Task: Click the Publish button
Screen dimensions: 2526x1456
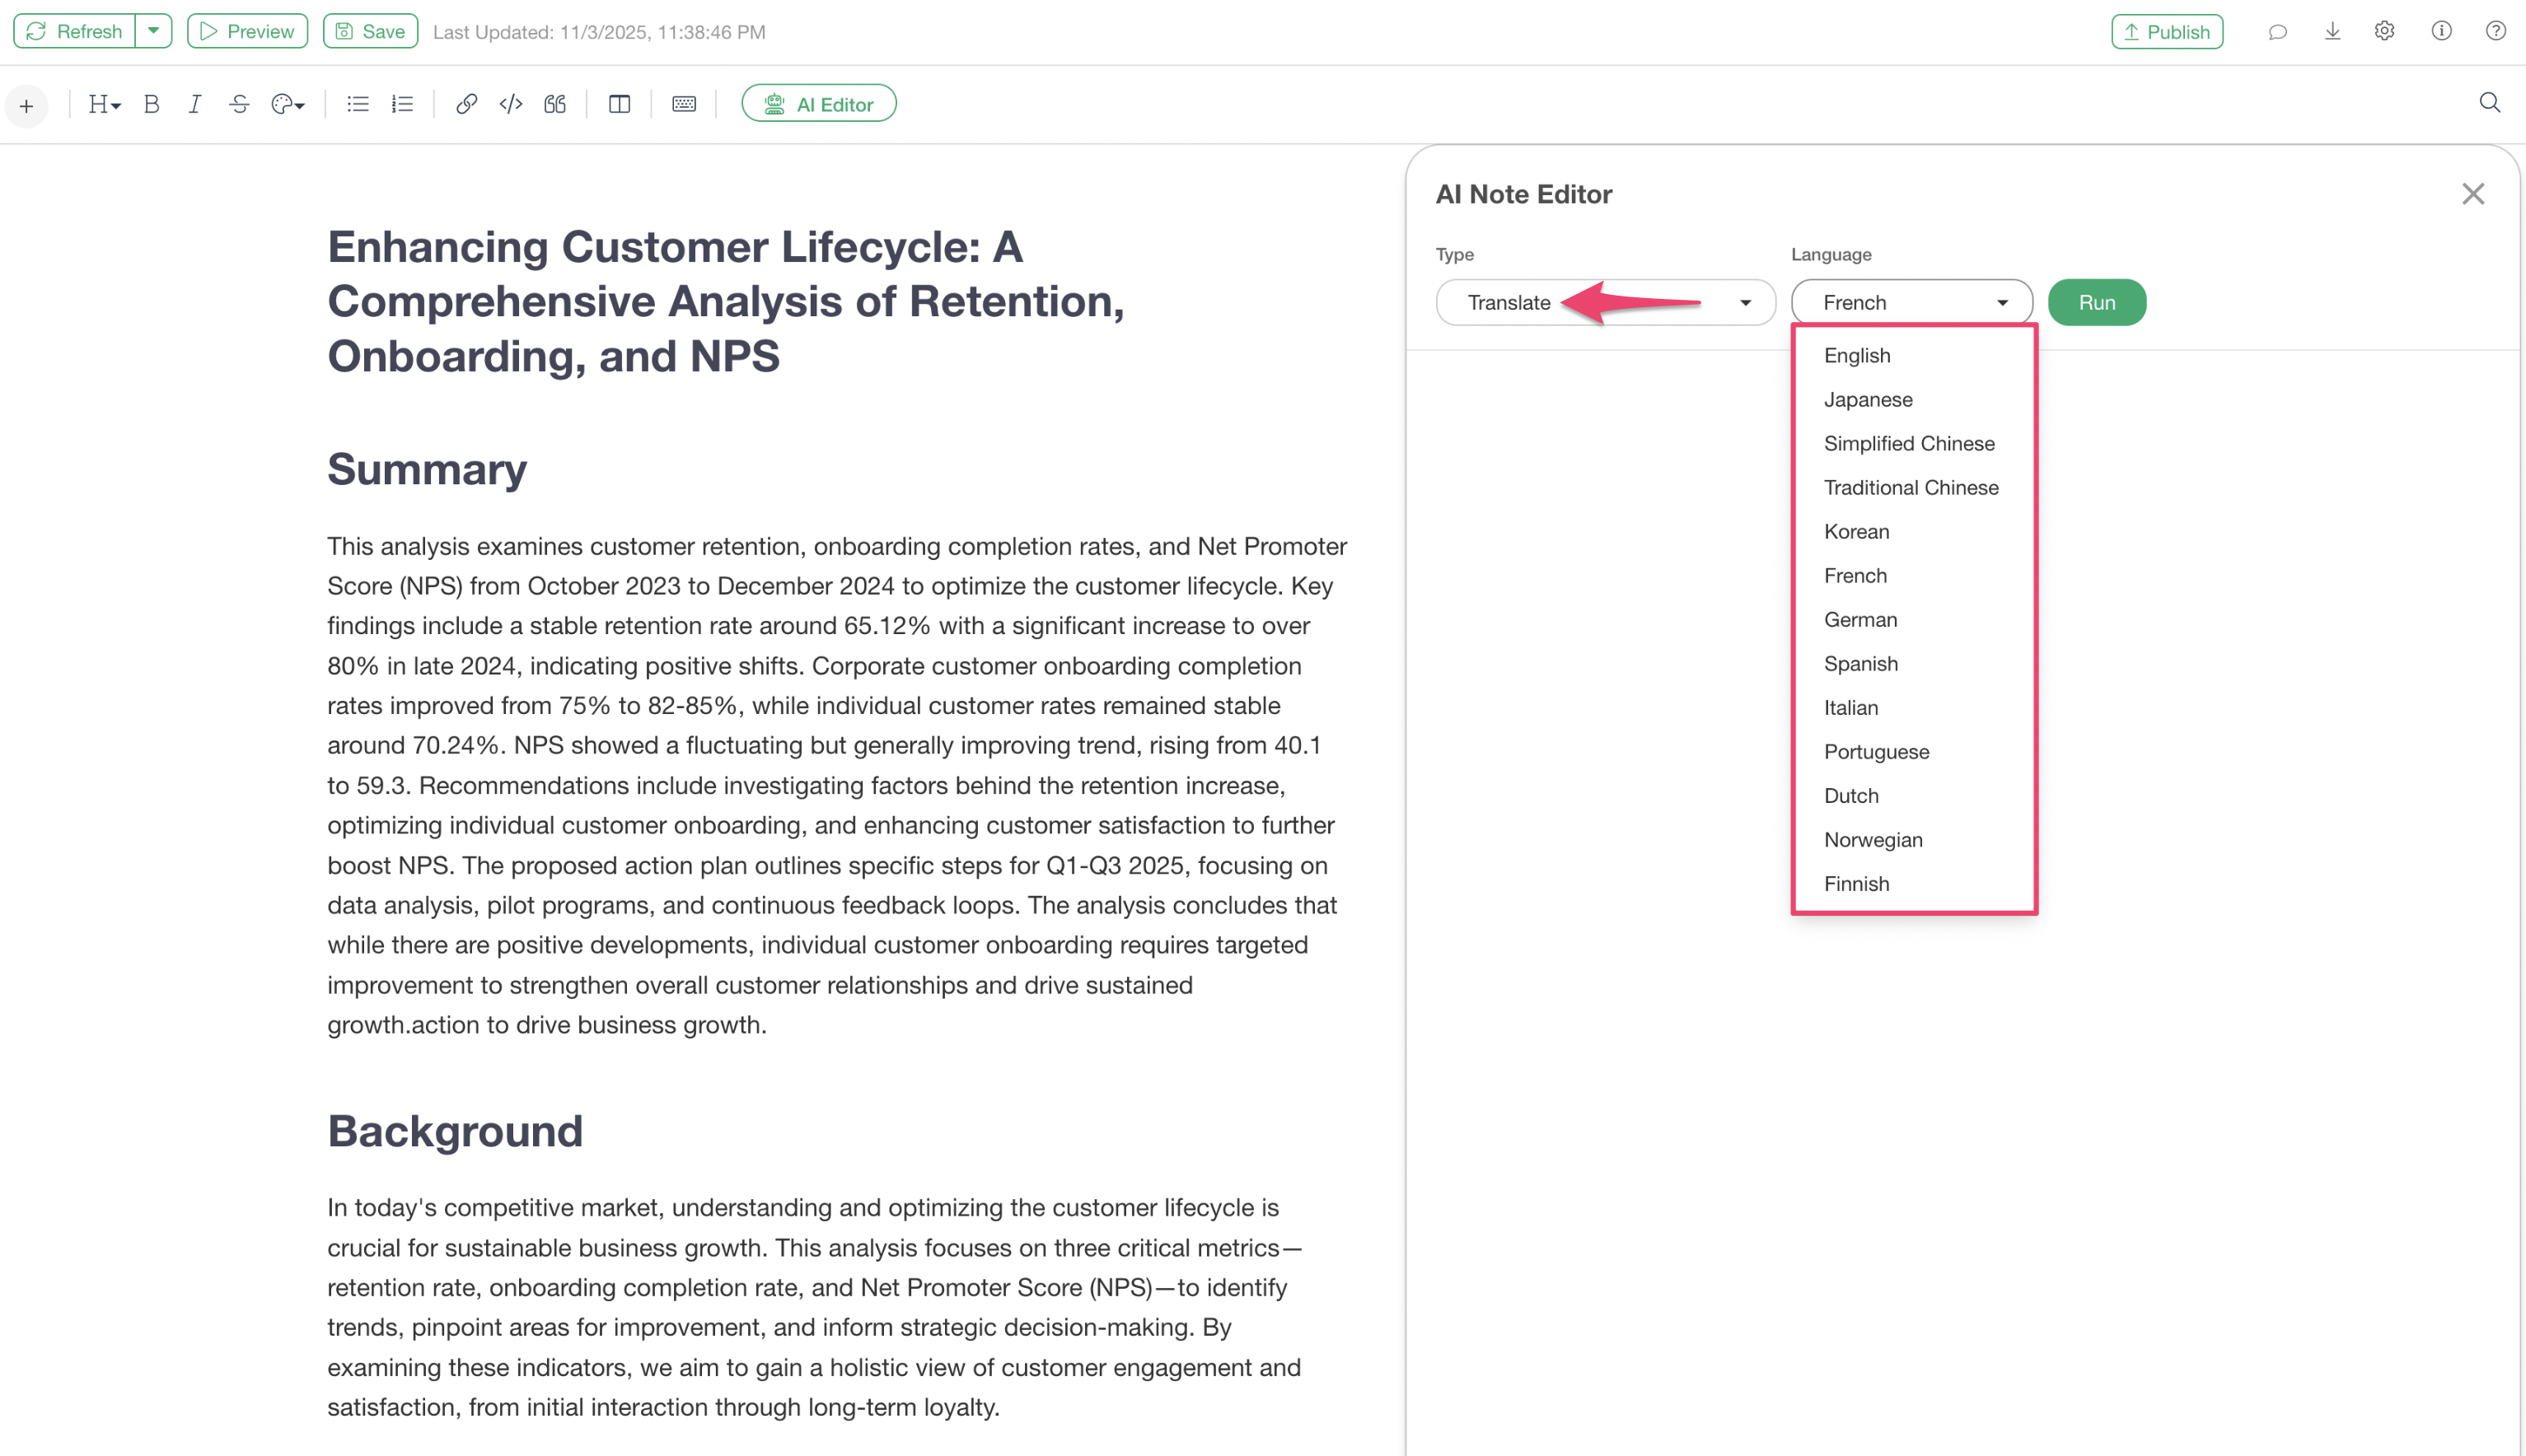Action: (2167, 32)
